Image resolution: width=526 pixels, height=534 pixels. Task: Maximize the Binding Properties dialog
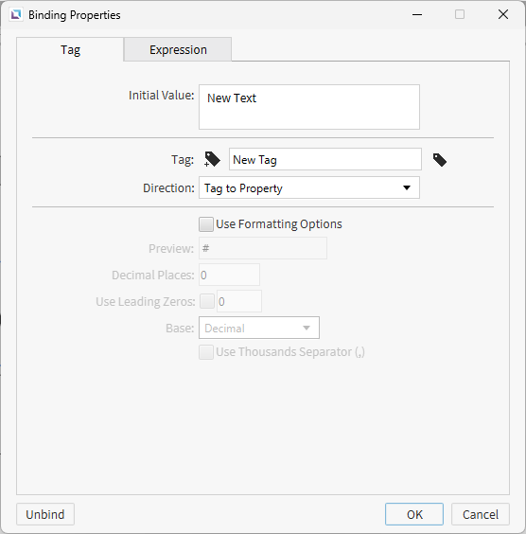pos(460,14)
